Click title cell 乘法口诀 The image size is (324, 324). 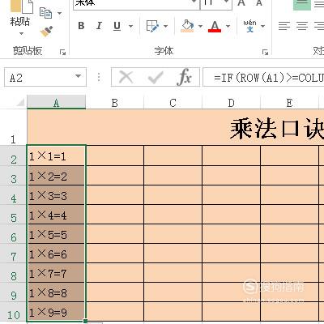click(x=176, y=127)
